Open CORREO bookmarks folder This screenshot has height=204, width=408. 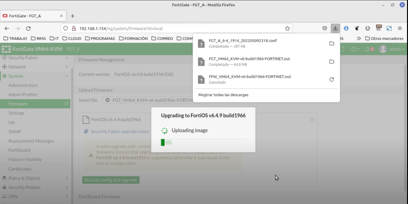(x=162, y=38)
